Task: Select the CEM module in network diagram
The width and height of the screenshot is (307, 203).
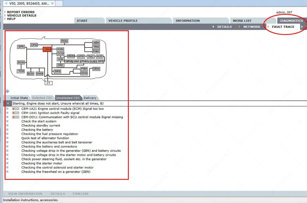Action: coord(47,49)
